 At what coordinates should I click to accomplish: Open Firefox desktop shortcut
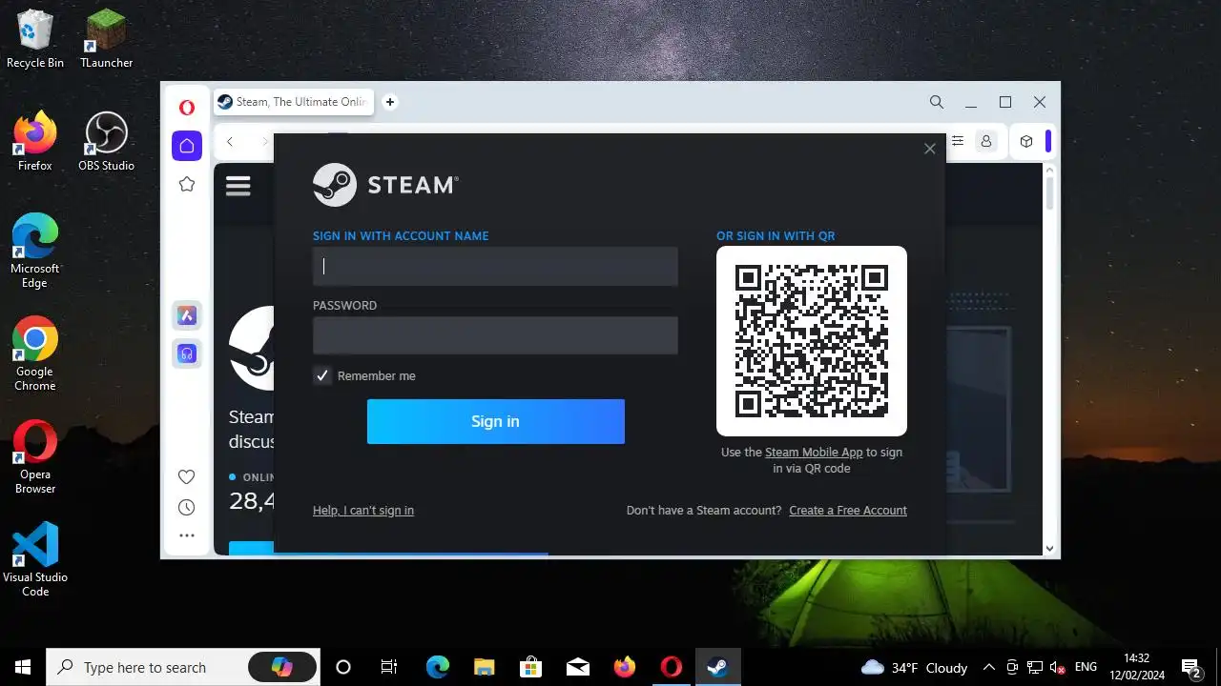pos(35,142)
